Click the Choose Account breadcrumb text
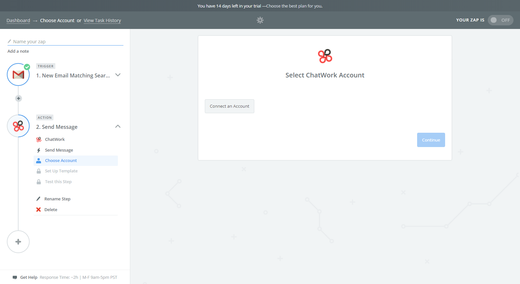Image resolution: width=520 pixels, height=284 pixels. (57, 20)
